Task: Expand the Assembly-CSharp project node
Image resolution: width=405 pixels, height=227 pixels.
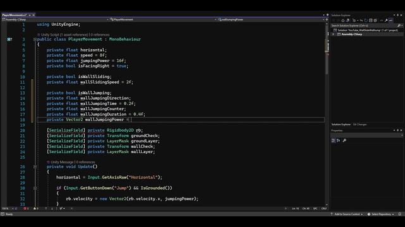Action: tap(333, 34)
